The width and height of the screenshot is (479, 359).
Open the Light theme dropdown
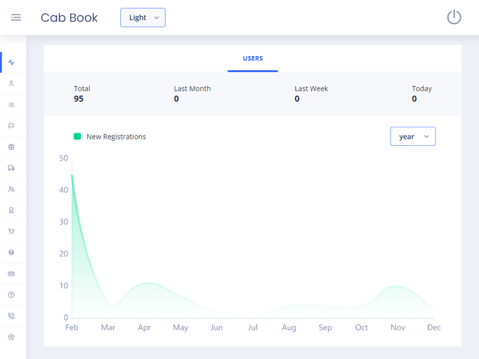(143, 18)
